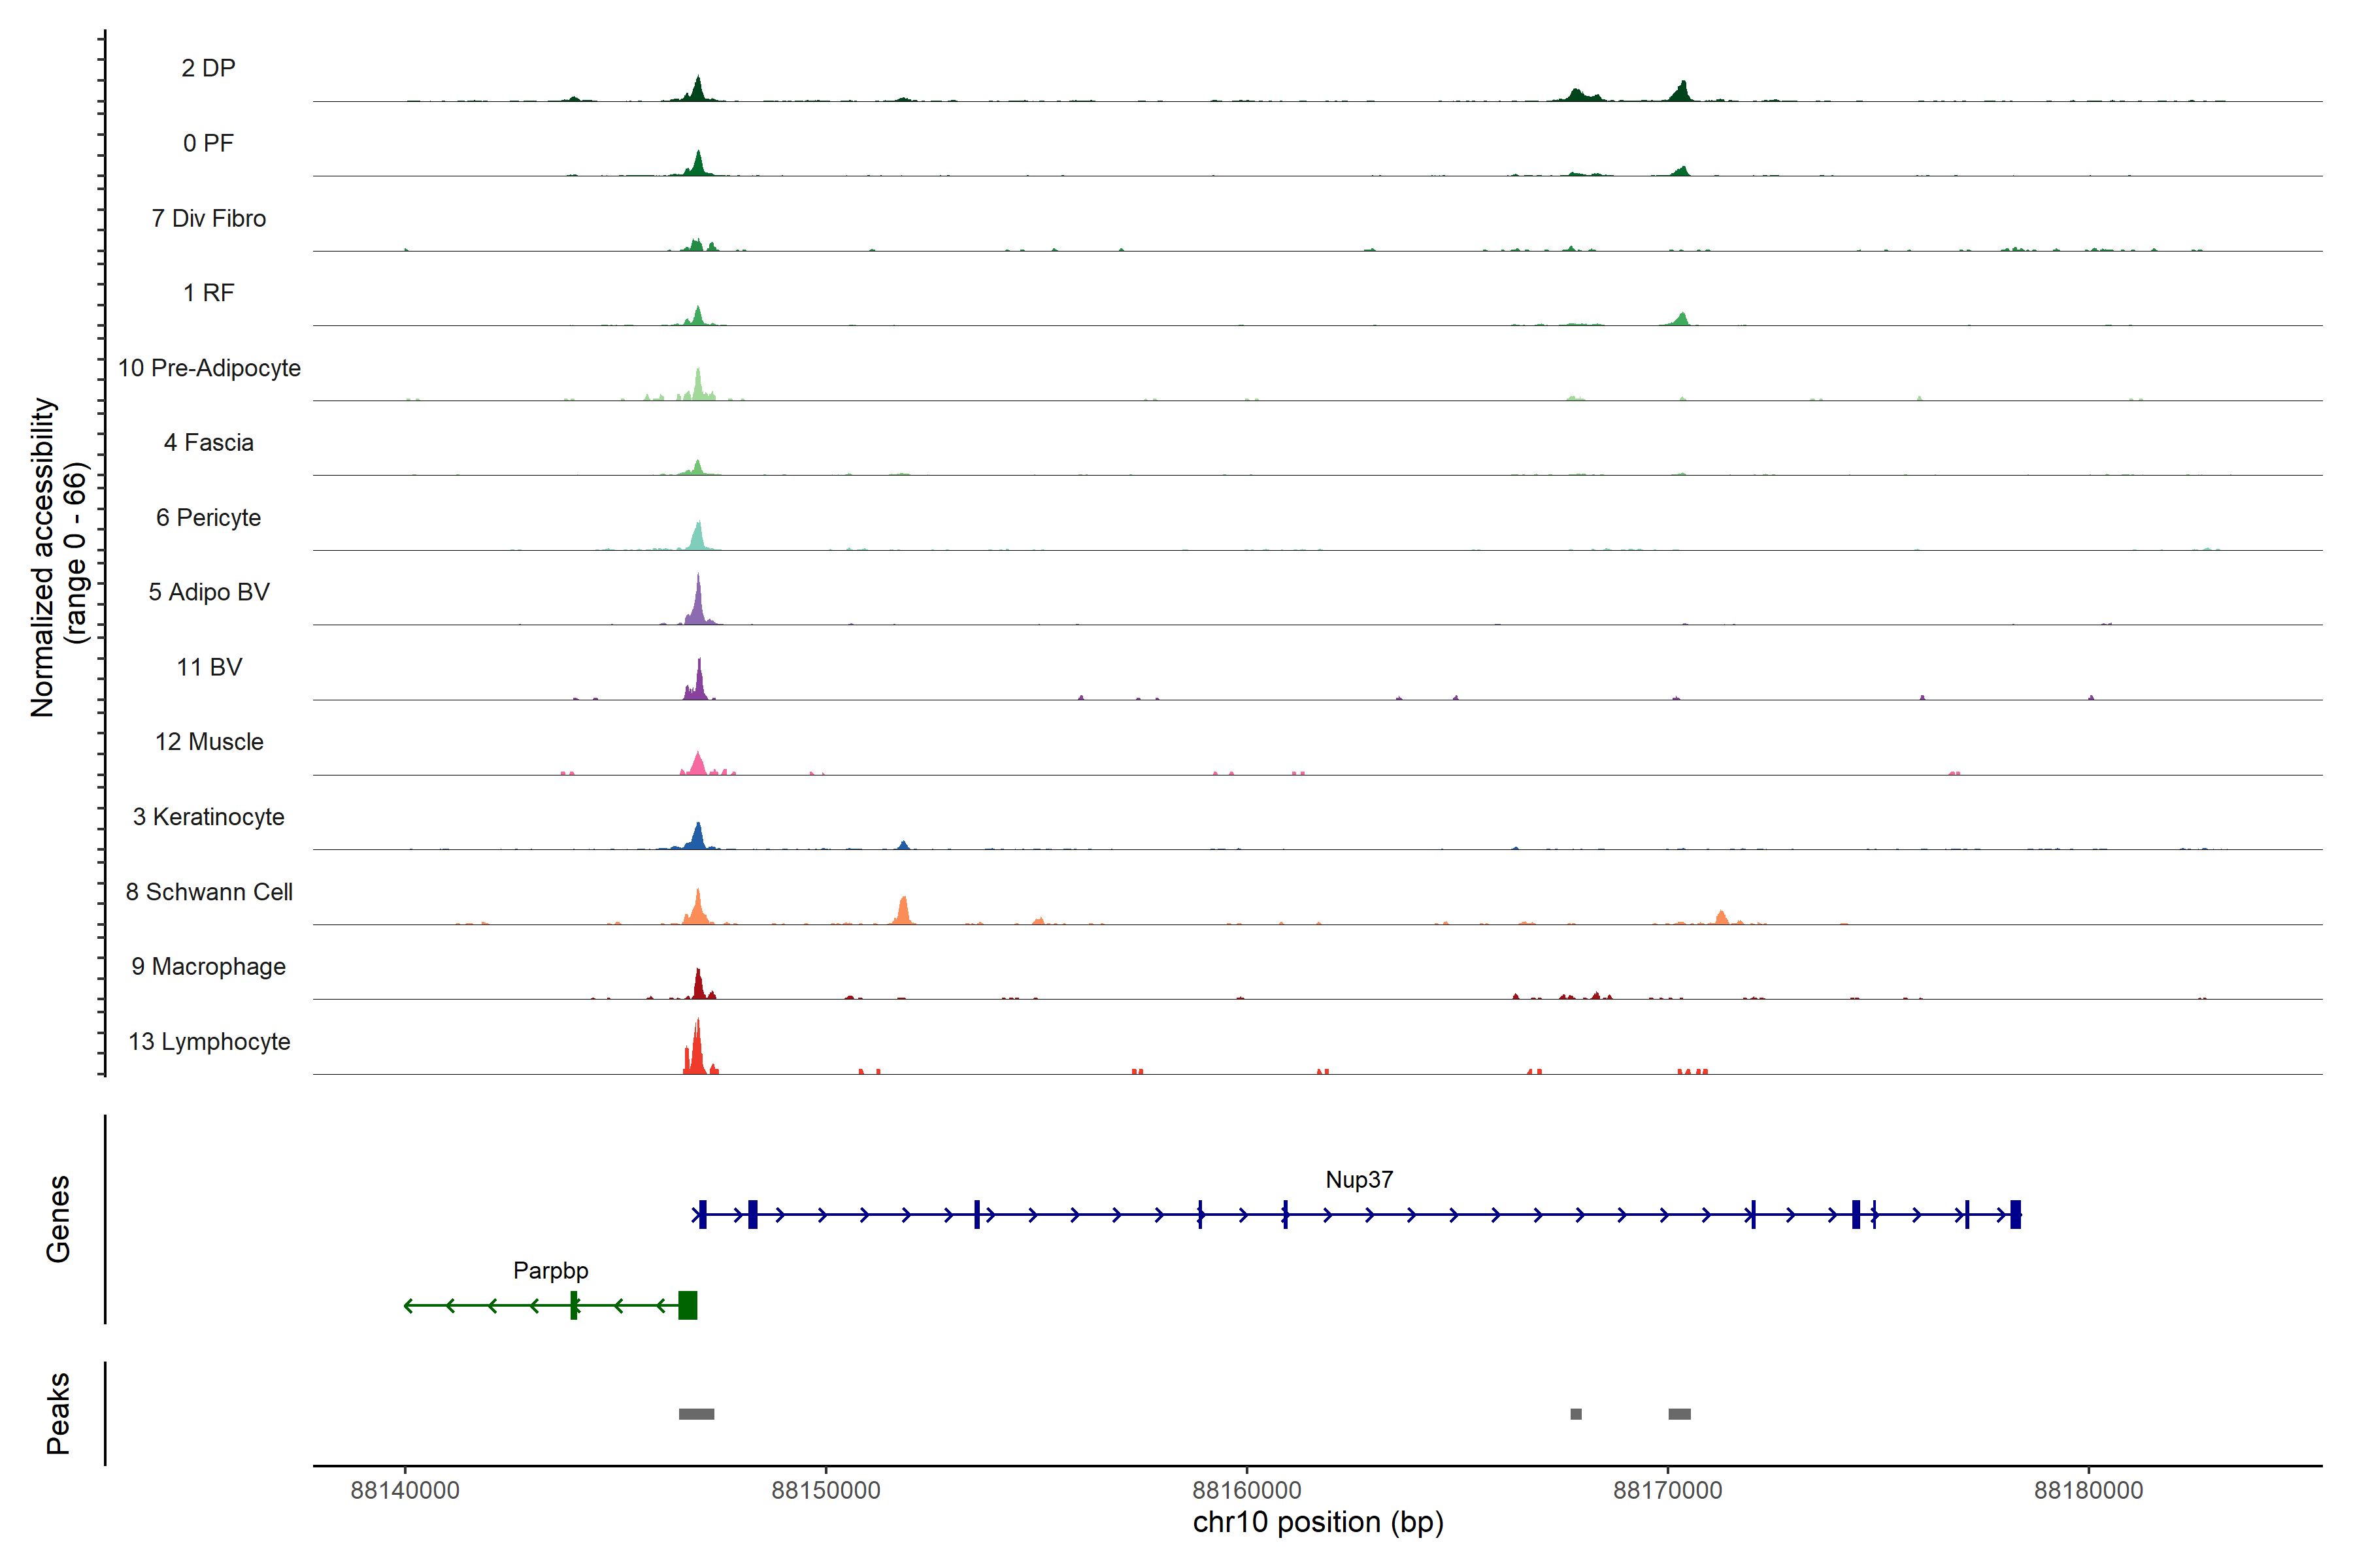This screenshot has width=2353, height=1568.
Task: Click the last Nup37 exon block
Action: [2015, 1214]
